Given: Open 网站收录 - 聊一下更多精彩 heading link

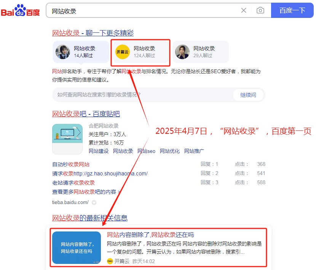Looking at the screenshot, I should tap(93, 33).
